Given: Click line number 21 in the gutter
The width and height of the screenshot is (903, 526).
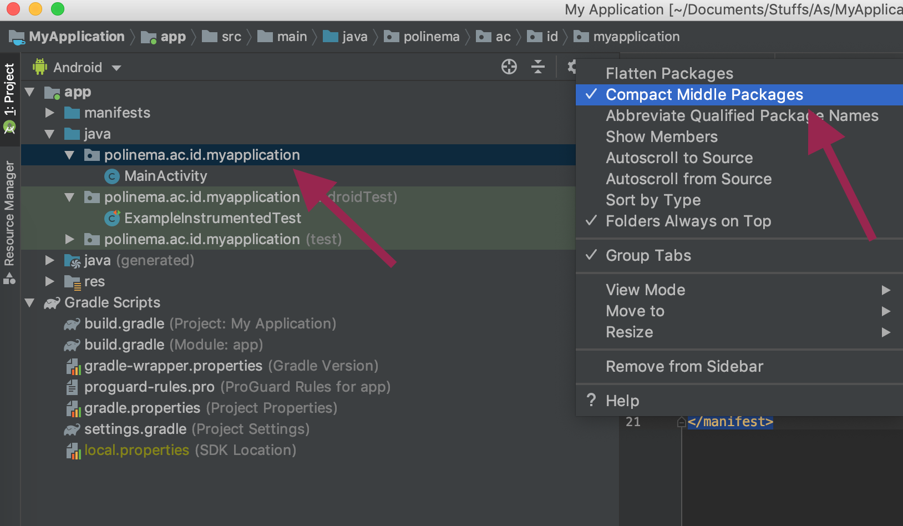Looking at the screenshot, I should pos(633,422).
